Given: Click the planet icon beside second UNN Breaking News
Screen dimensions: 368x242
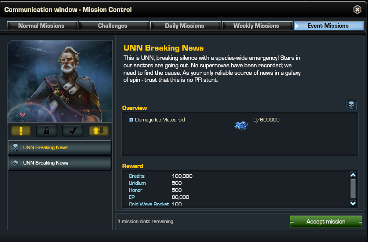Looking at the screenshot, I should pyautogui.click(x=15, y=163).
